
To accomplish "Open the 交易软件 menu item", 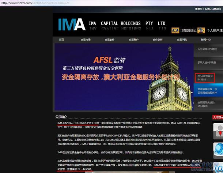I will [110, 40].
